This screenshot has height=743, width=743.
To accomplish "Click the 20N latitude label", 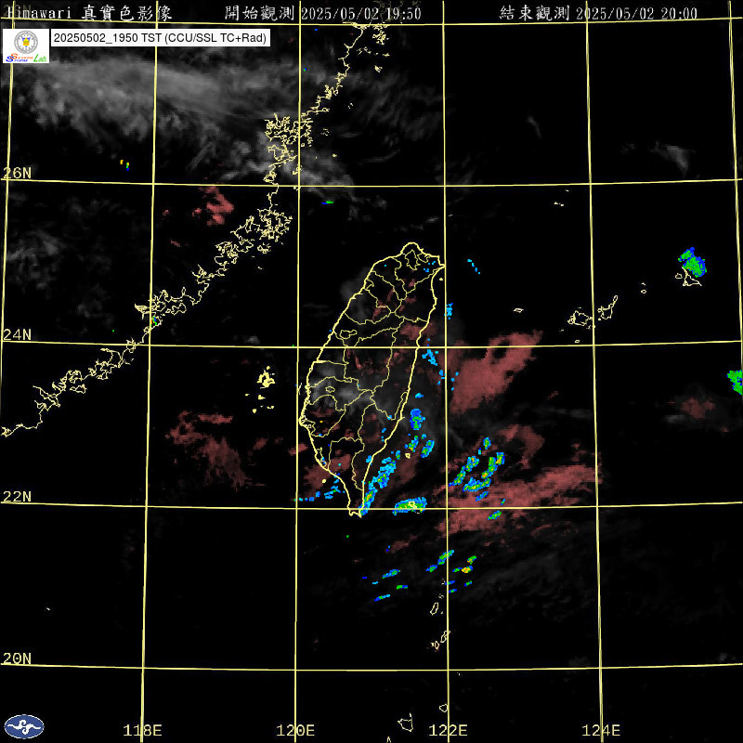I will pos(17,658).
